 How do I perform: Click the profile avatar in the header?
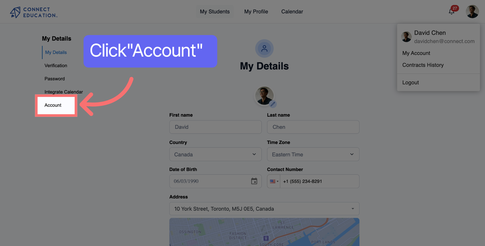pyautogui.click(x=472, y=12)
